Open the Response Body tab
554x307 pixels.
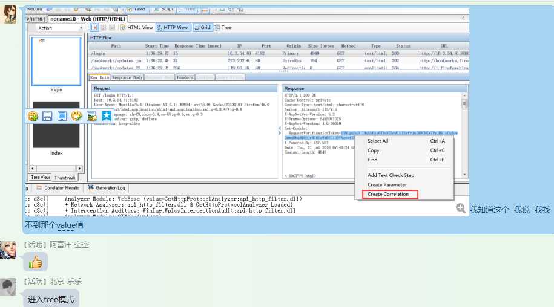pos(127,77)
